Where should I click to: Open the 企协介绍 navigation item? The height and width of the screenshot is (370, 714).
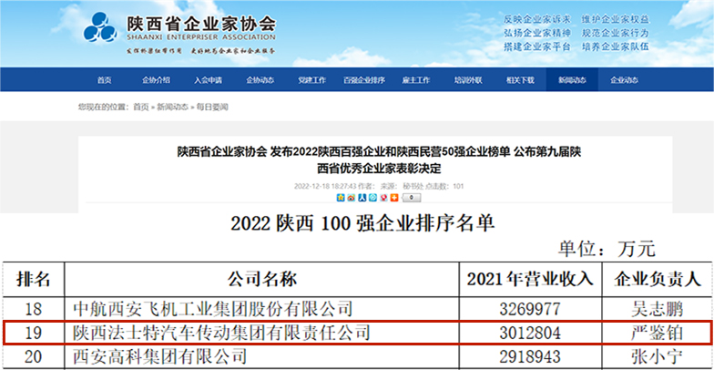[156, 80]
